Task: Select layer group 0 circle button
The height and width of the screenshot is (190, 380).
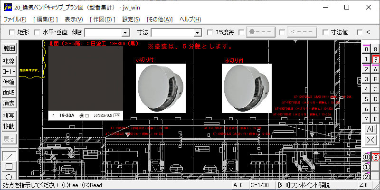Action: point(366,157)
